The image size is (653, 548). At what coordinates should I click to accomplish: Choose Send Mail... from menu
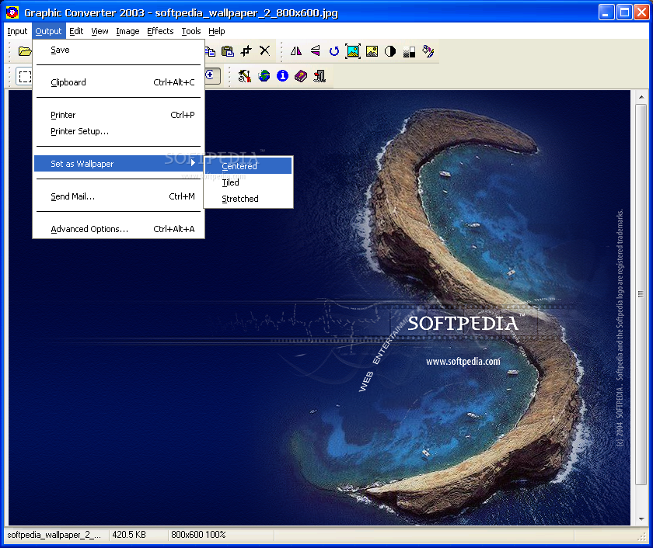119,196
